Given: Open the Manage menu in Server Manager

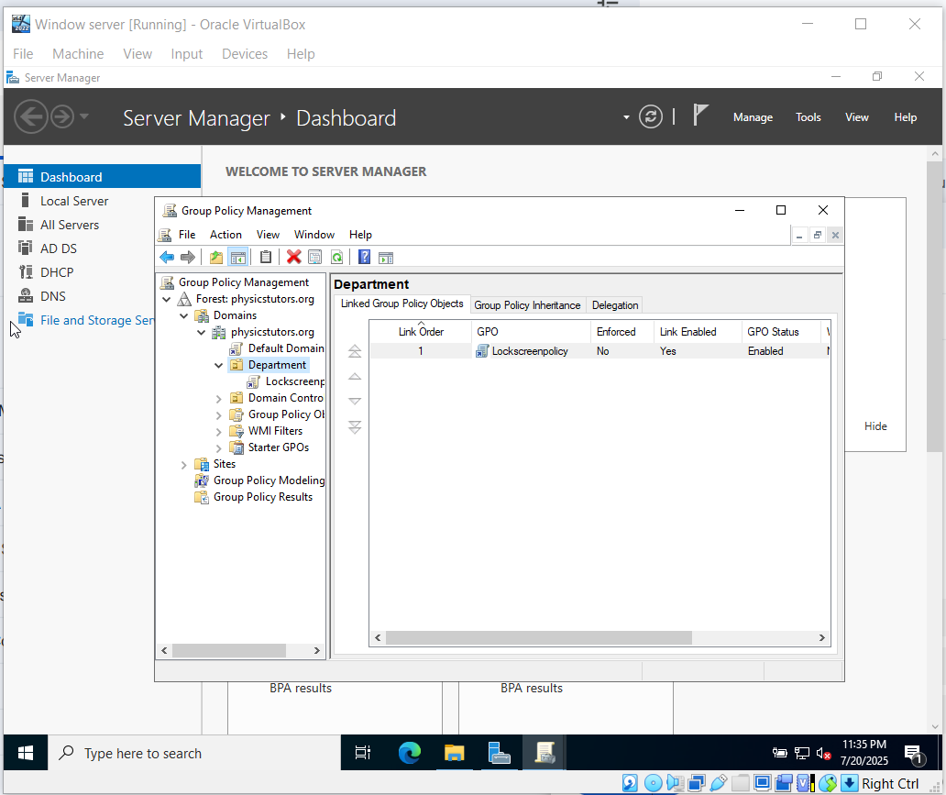Looking at the screenshot, I should (x=753, y=117).
